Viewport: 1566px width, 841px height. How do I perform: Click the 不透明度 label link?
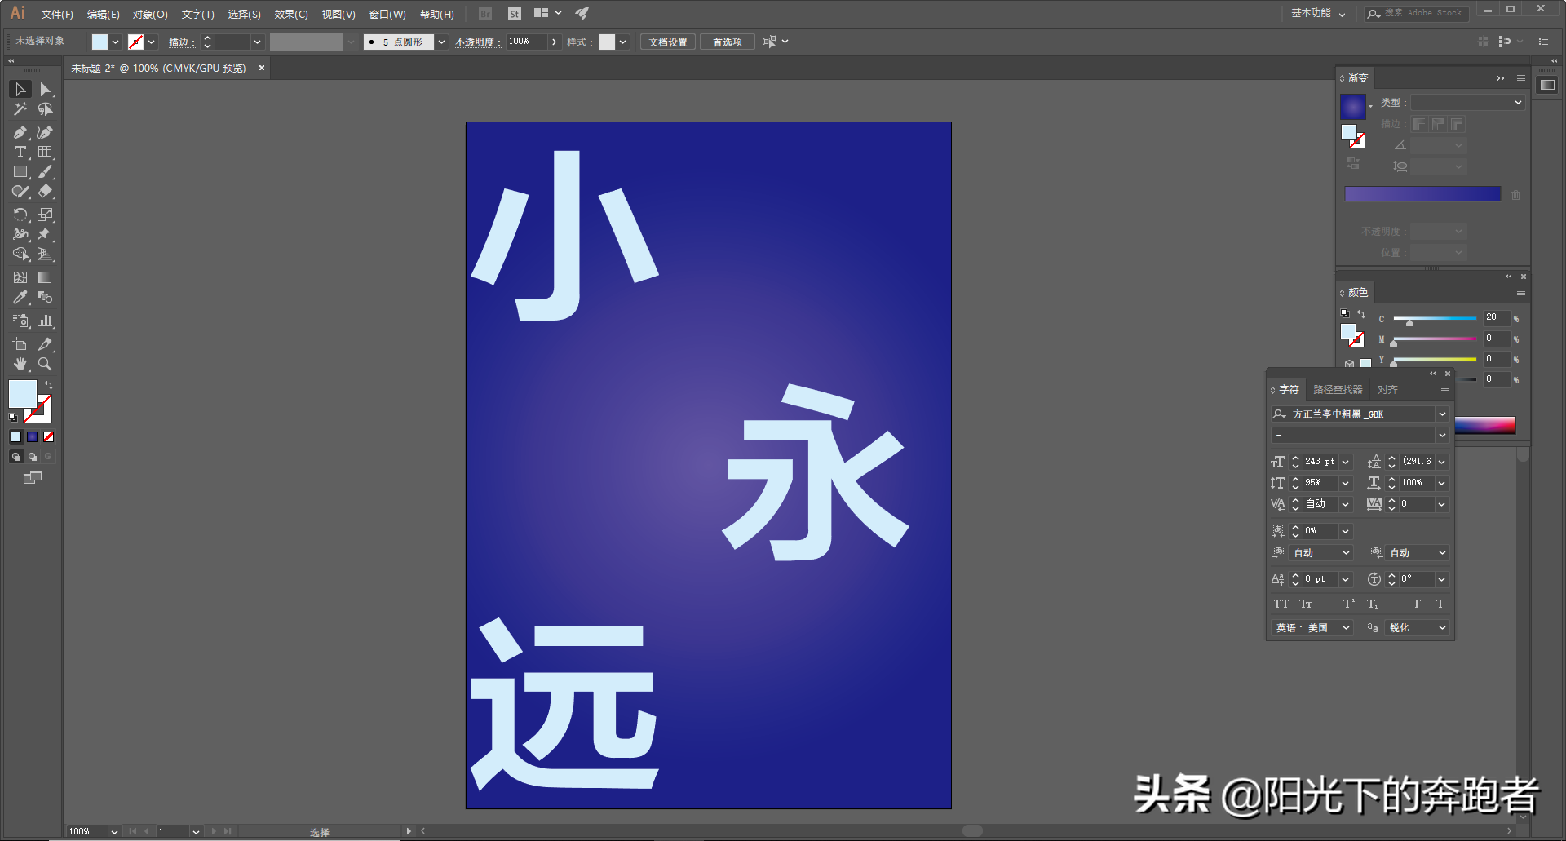click(x=477, y=42)
